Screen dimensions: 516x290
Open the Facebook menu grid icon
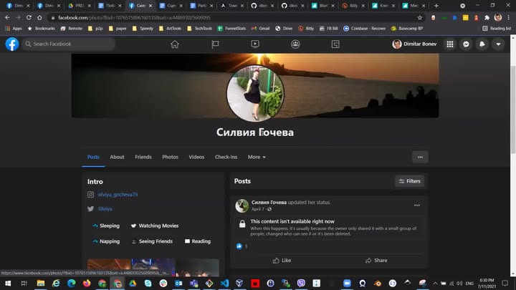click(450, 44)
